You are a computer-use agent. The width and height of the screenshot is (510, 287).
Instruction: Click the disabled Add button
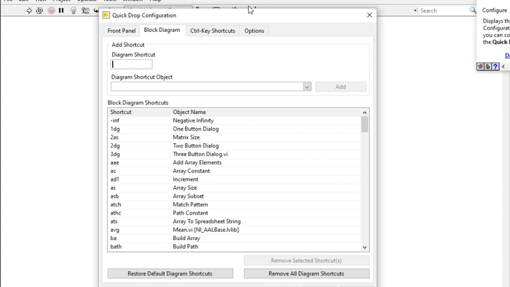coord(341,86)
